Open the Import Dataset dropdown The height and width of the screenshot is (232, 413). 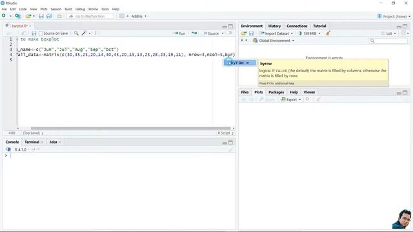(x=276, y=34)
